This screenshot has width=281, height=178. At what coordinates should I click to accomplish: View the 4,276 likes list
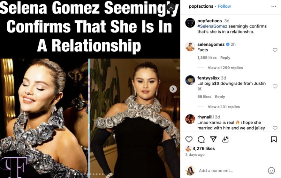tap(203, 148)
